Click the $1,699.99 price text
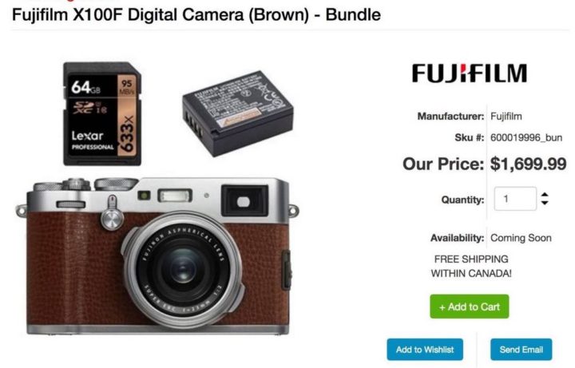Viewport: 575px width, 368px height. click(529, 164)
